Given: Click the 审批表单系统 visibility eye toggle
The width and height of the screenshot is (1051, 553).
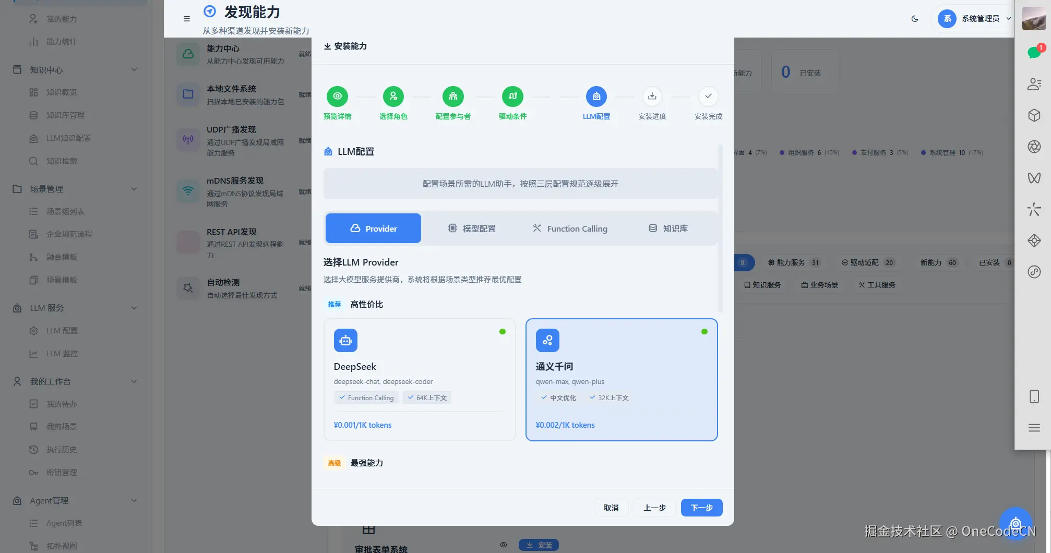Looking at the screenshot, I should (x=503, y=544).
